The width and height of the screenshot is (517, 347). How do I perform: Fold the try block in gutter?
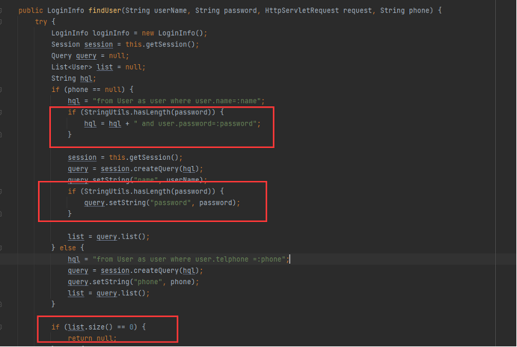2,22
